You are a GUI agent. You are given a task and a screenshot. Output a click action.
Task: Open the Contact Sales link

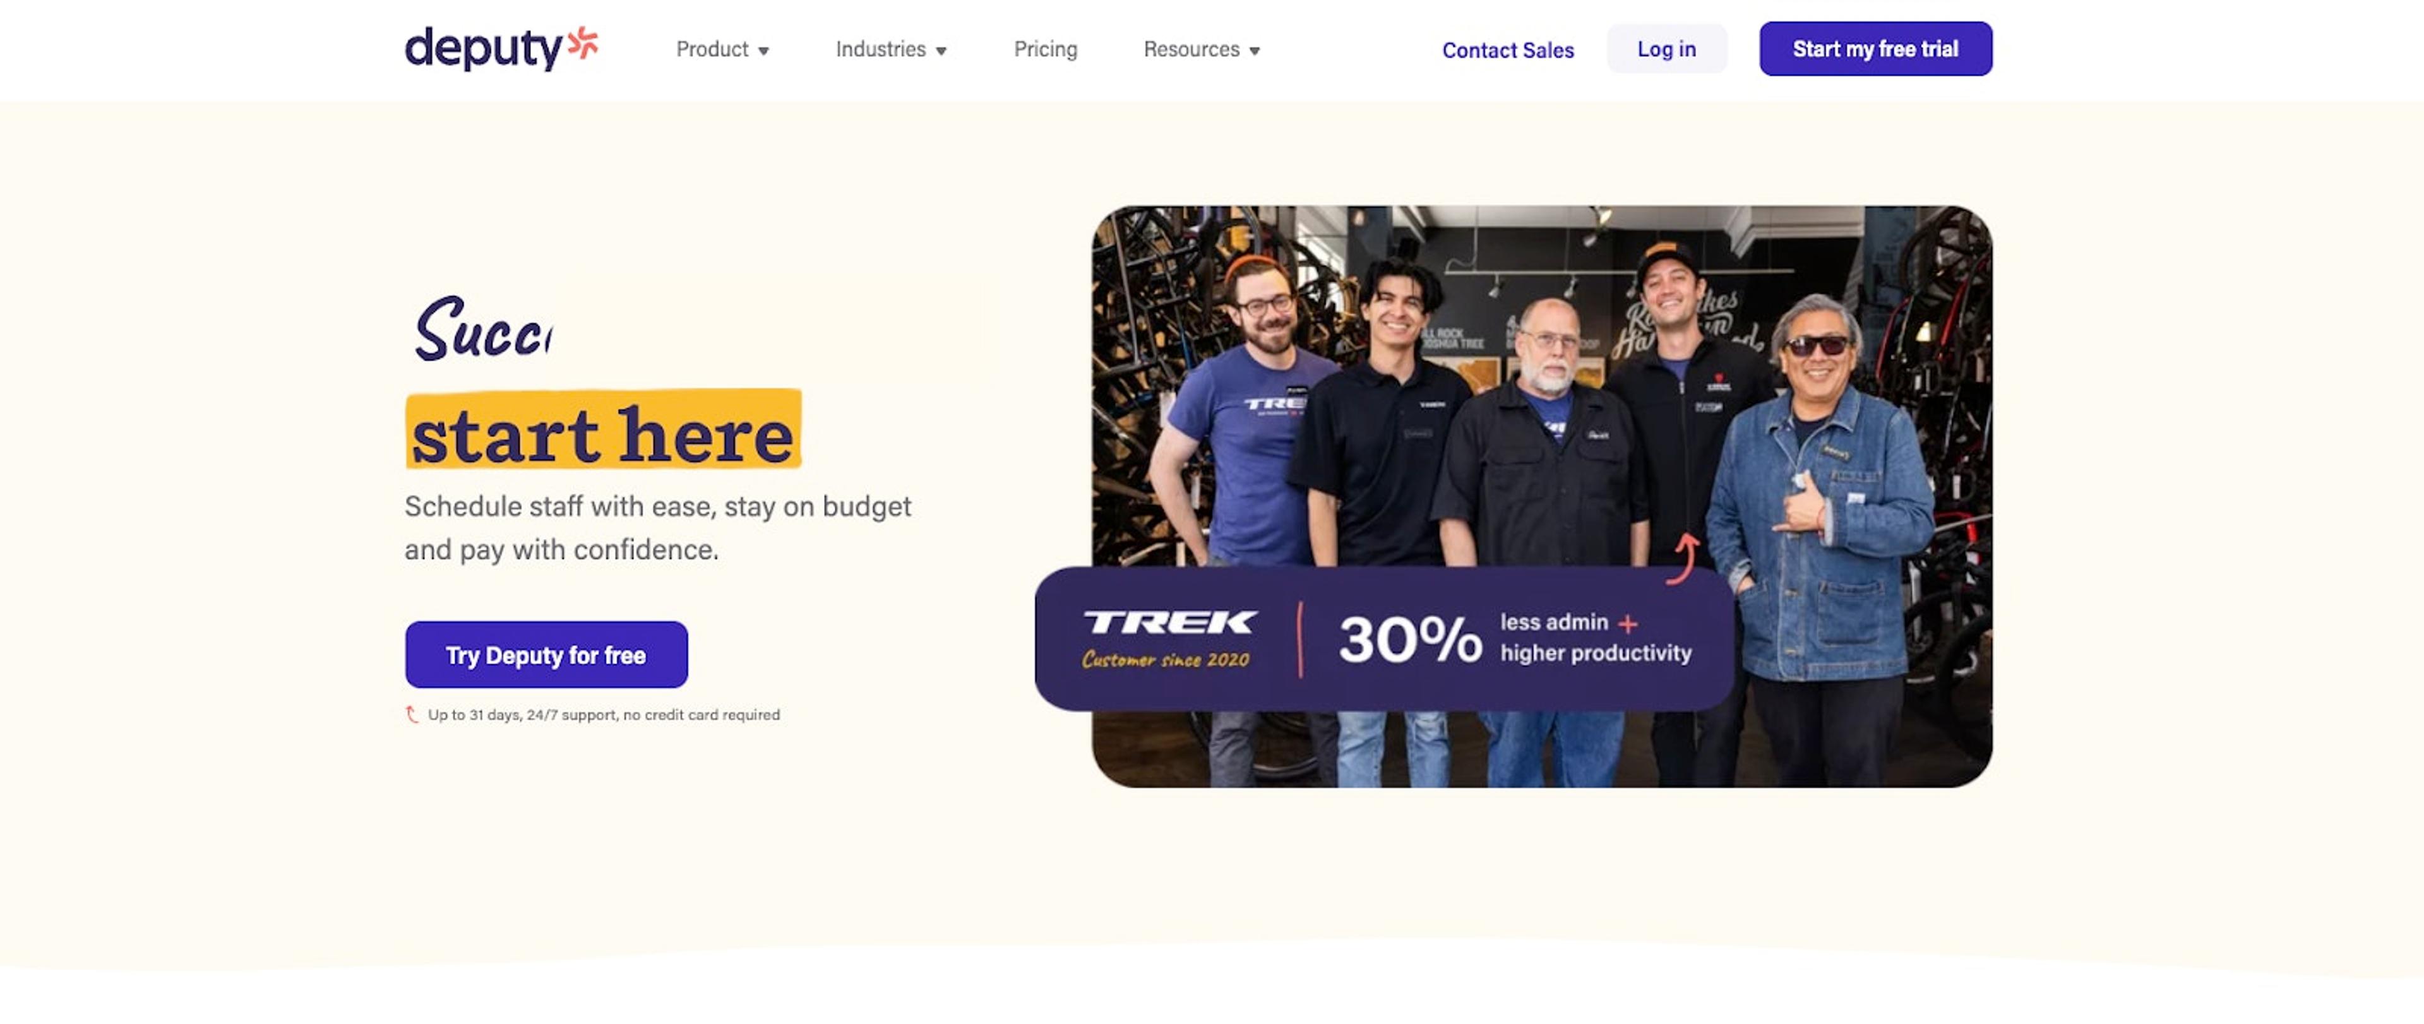click(1507, 50)
